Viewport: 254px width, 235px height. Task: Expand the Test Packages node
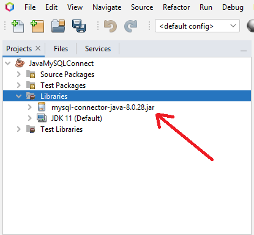19,85
